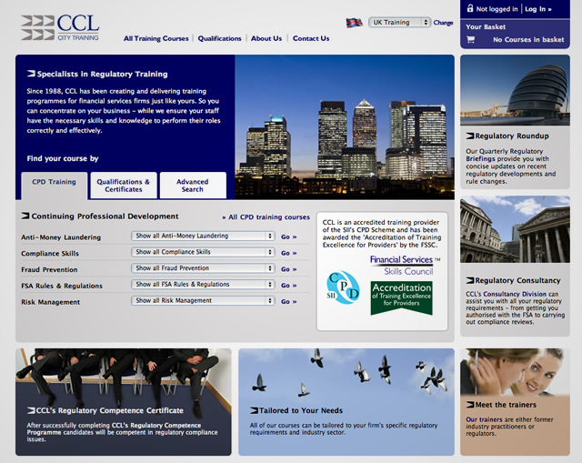
Task: Open the Qualifications menu item
Action: click(219, 38)
